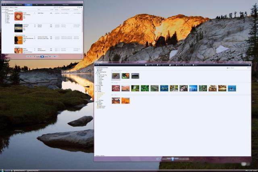Open the Rip tab in Media Player
Screen dimensions: 258x172
pyautogui.click(x=37, y=5)
